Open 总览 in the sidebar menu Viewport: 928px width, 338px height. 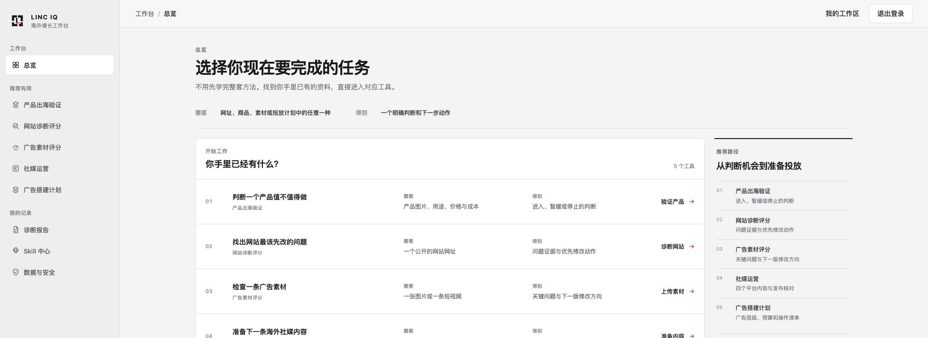tap(59, 65)
